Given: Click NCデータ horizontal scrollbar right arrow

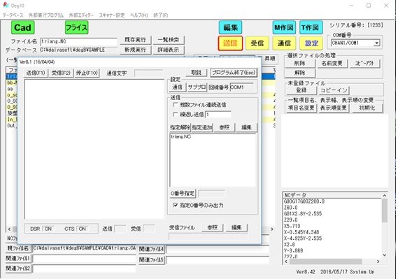Looking at the screenshot, I should pos(378,262).
